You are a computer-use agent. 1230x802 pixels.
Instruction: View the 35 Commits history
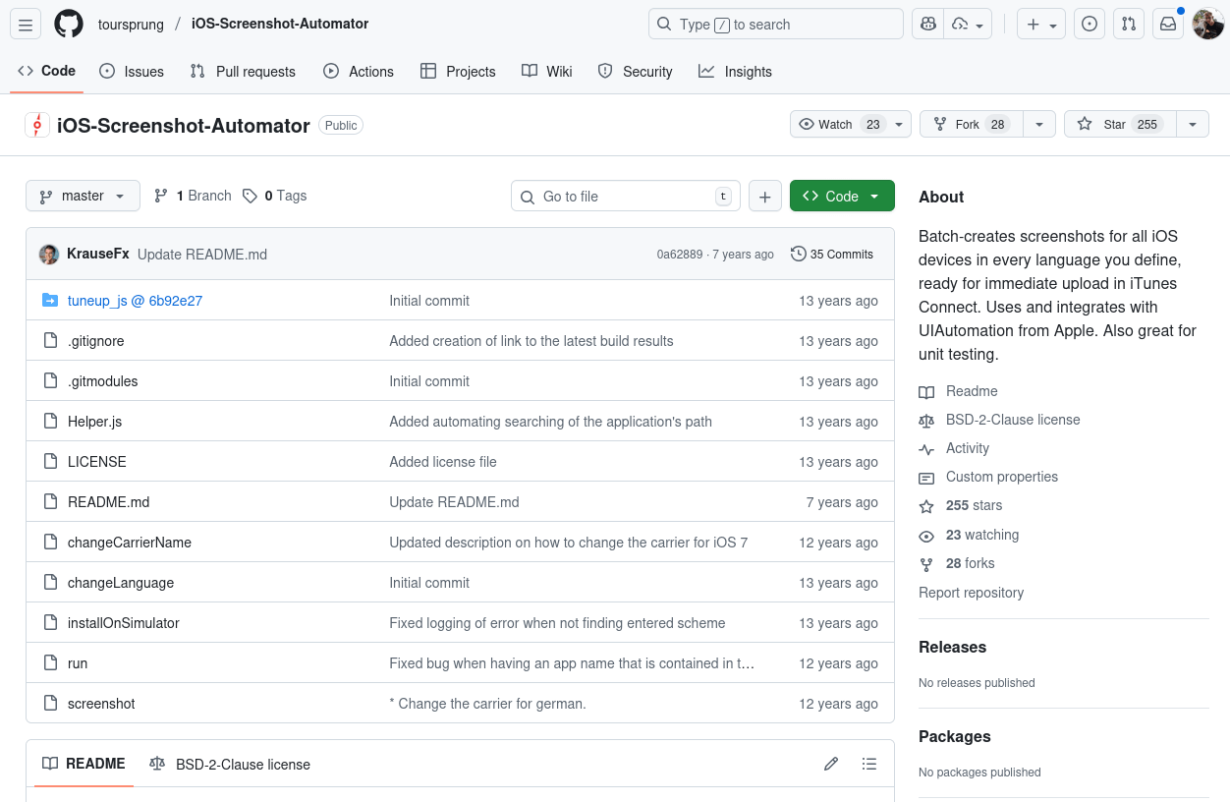(831, 254)
